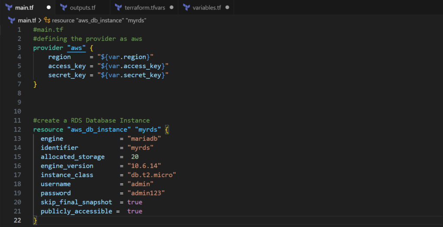Click the allocated_storage attribute

click(73, 157)
